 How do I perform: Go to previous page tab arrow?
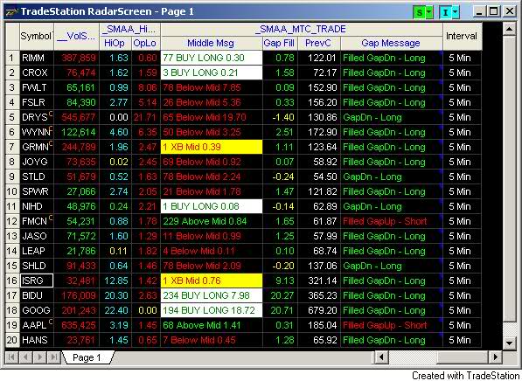pos(25,357)
